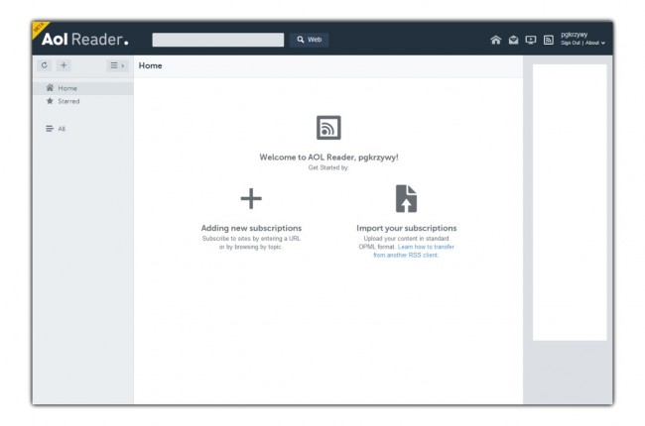The width and height of the screenshot is (645, 426).
Task: Click the video screen icon in header
Action: point(531,40)
